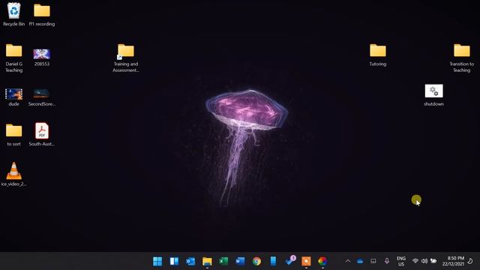
Task: Open the Recycle Bin desktop icon
Action: [13, 14]
